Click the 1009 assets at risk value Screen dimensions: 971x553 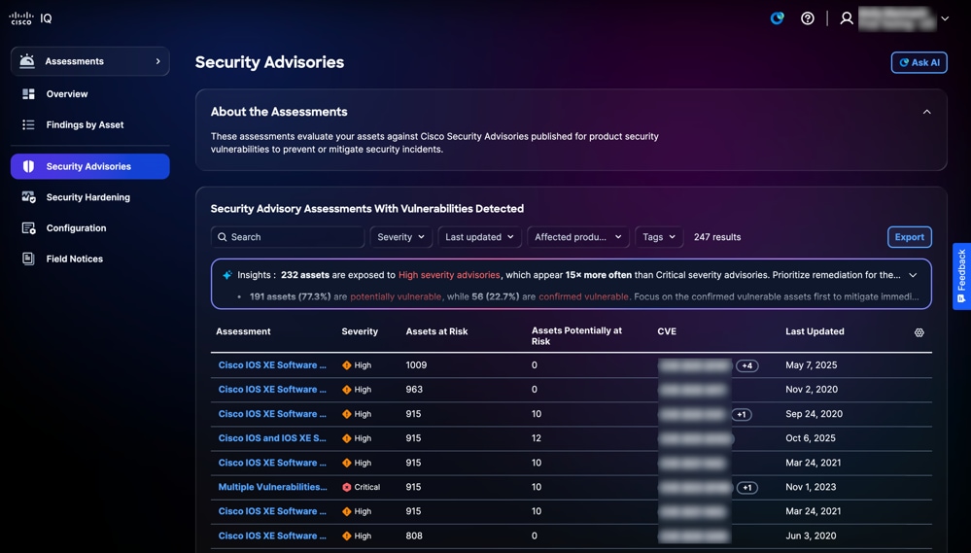click(x=416, y=365)
